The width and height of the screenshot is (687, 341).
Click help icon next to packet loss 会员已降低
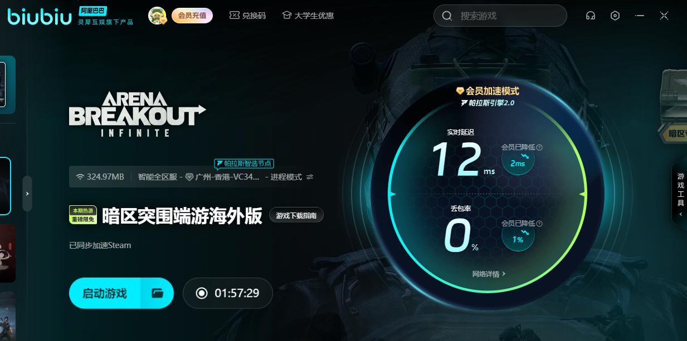(539, 223)
